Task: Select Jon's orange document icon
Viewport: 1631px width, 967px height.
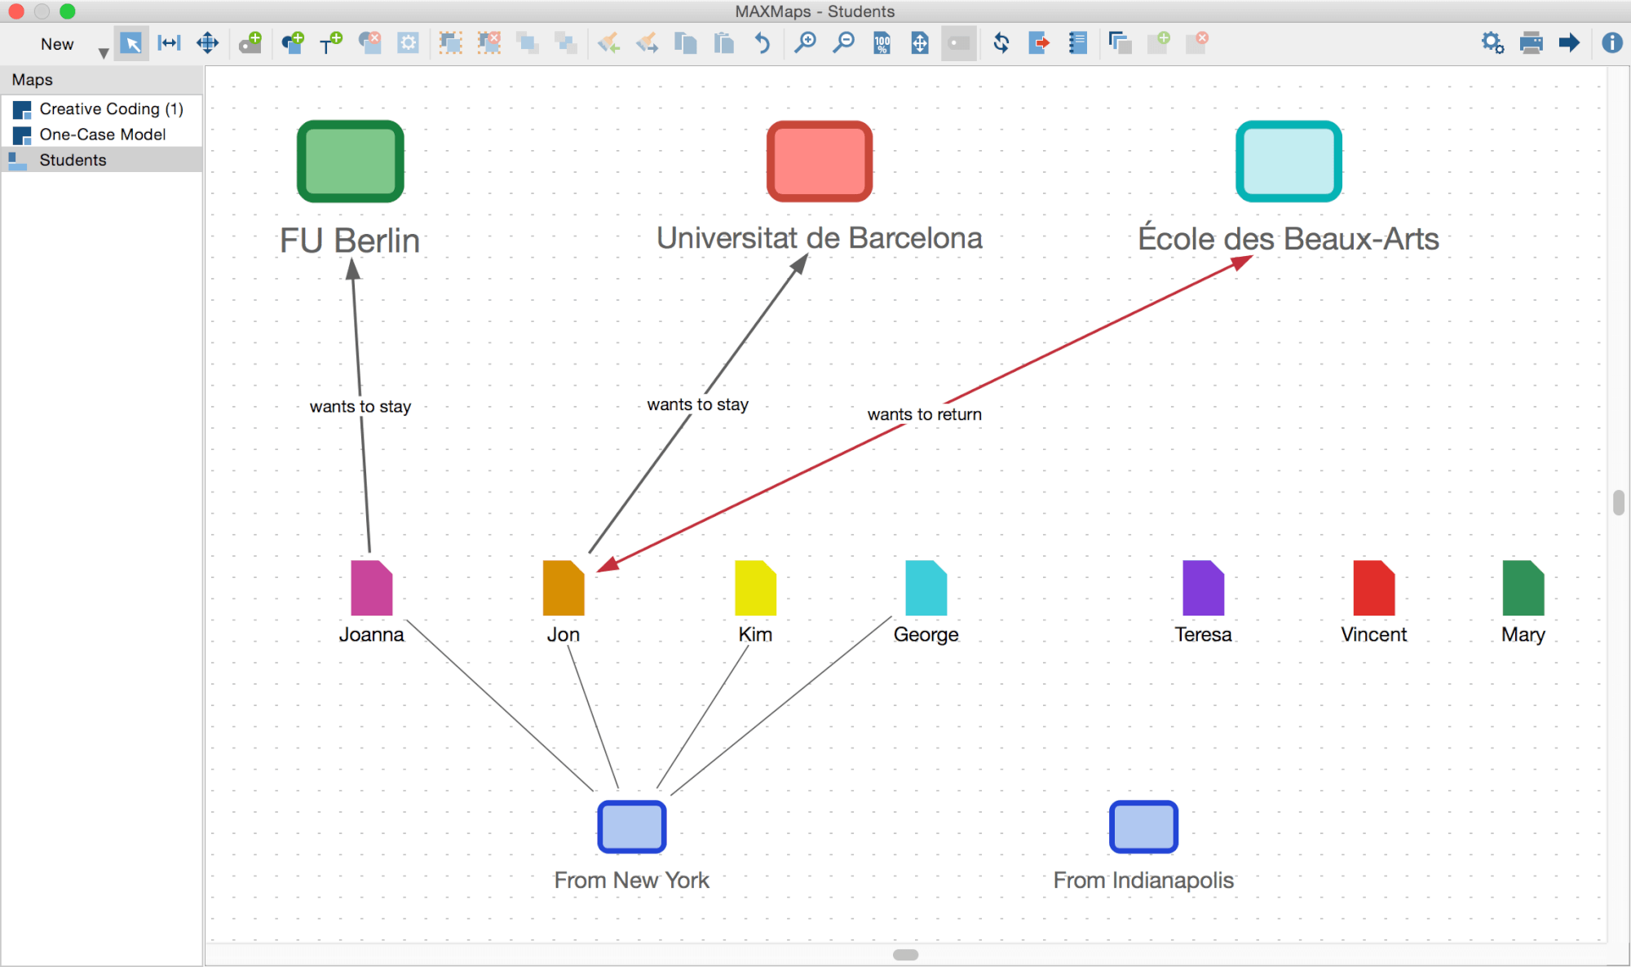Action: [x=564, y=588]
